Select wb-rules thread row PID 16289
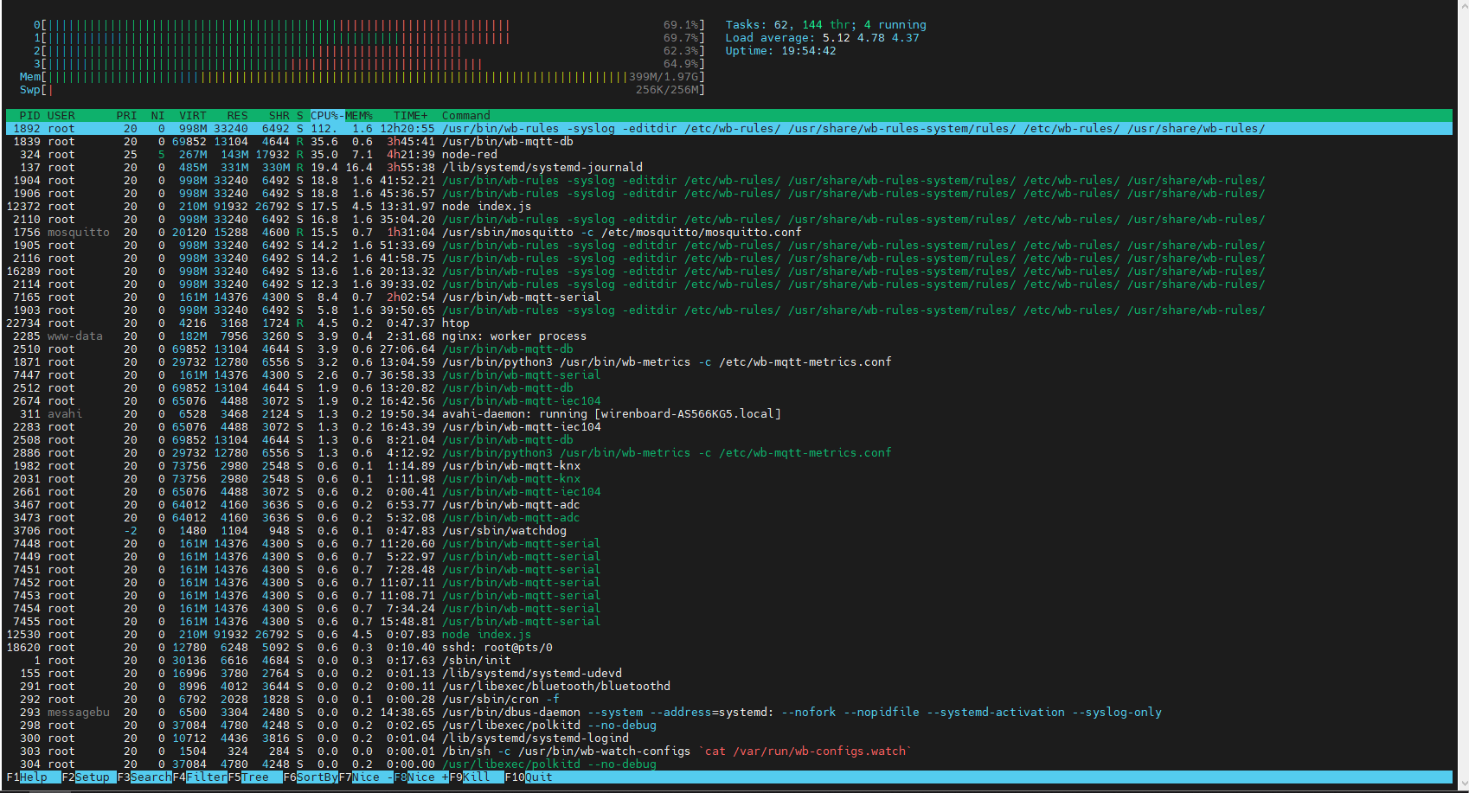Screen dimensions: 1469x793 (x=729, y=272)
